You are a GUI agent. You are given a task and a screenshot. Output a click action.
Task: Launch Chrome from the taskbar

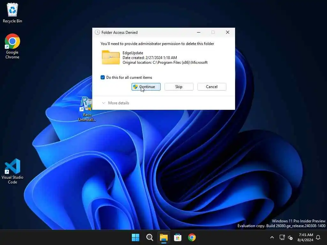192,237
